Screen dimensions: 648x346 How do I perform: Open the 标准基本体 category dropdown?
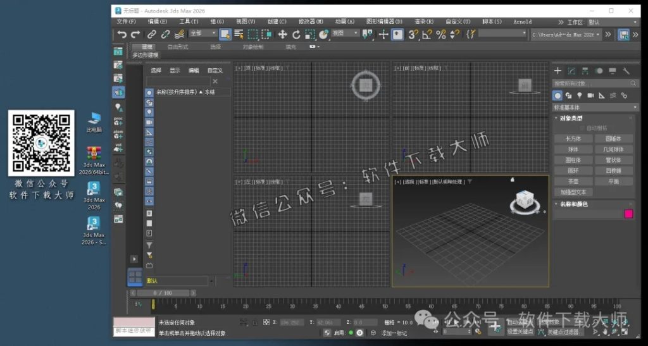click(595, 108)
